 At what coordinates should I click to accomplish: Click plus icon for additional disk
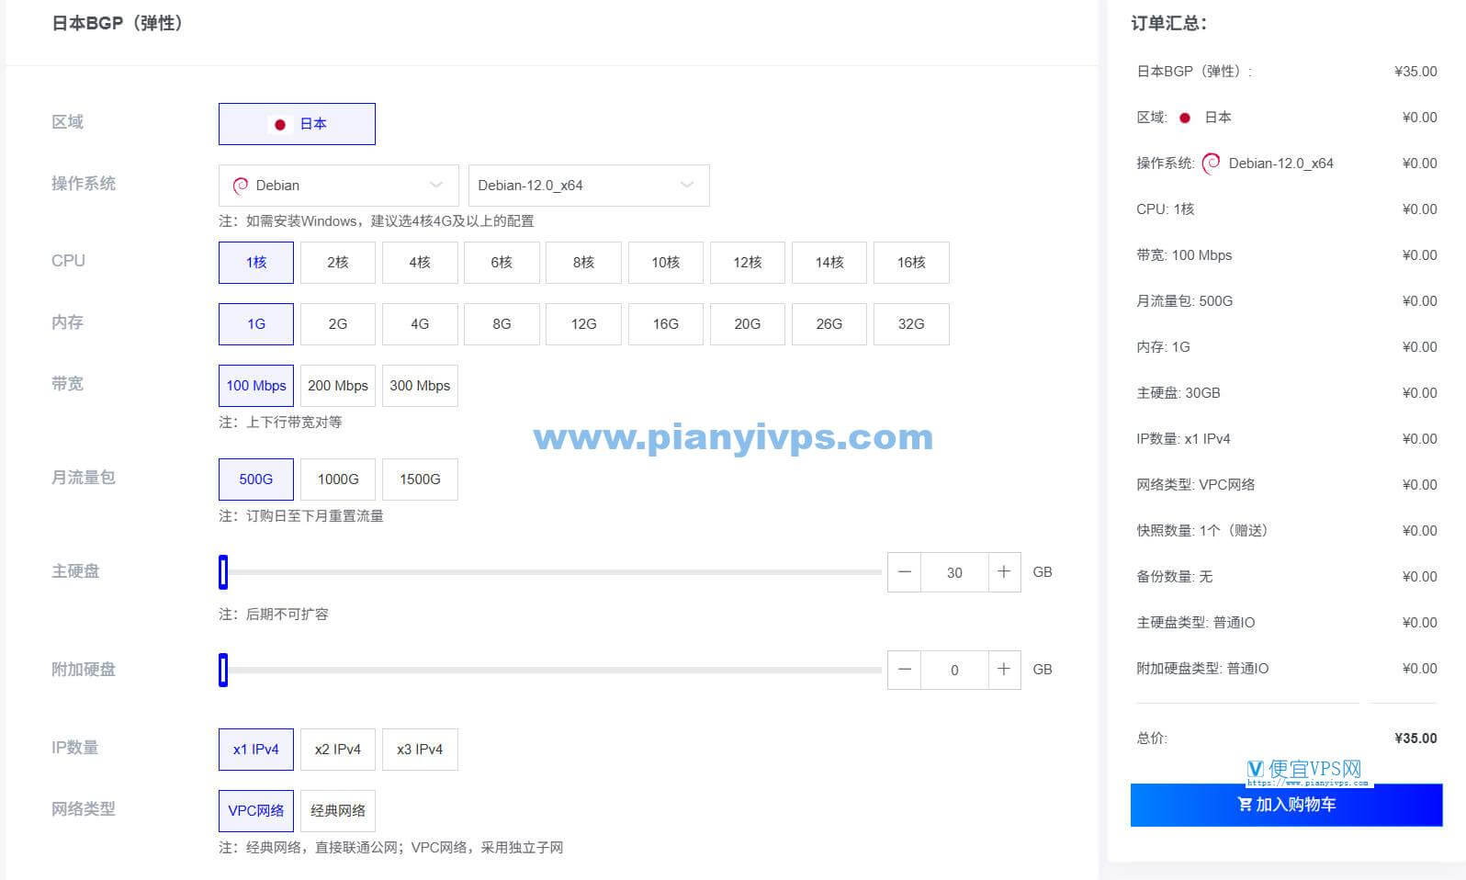click(1004, 670)
